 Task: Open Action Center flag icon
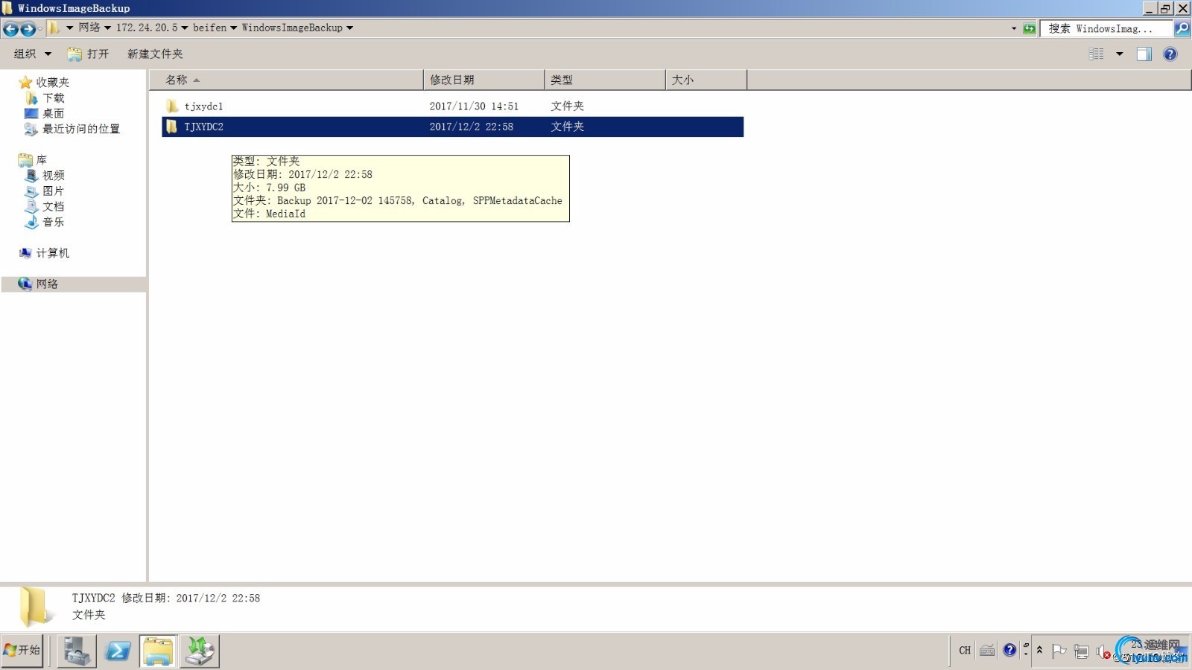(x=1059, y=651)
